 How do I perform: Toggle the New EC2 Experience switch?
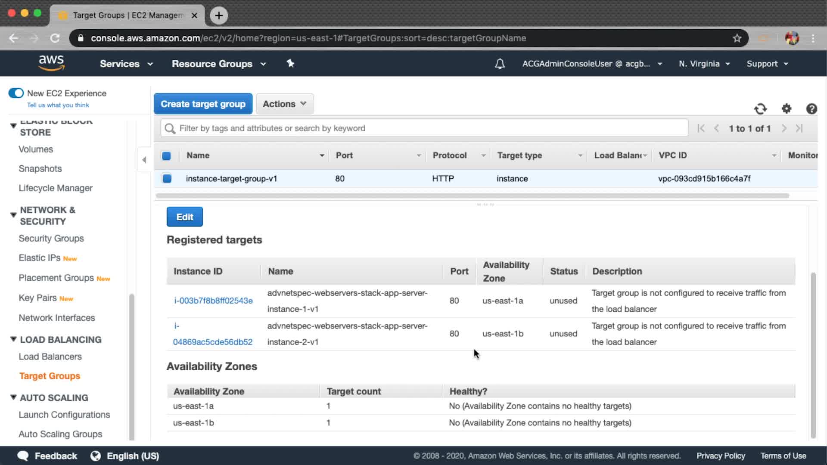16,93
